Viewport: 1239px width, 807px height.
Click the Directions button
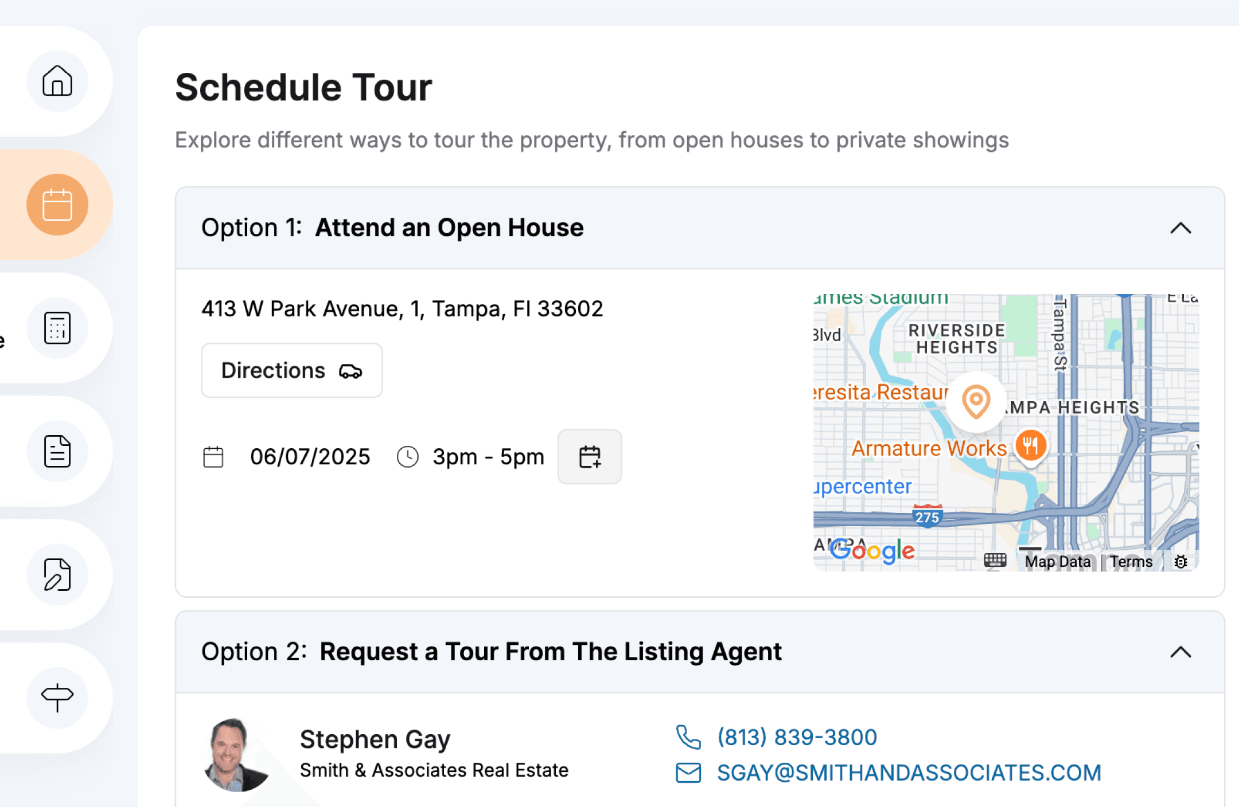[292, 371]
